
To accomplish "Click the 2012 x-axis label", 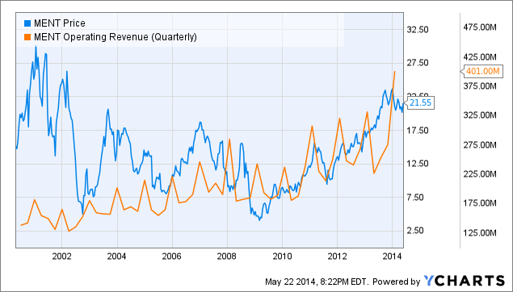I will coord(337,257).
